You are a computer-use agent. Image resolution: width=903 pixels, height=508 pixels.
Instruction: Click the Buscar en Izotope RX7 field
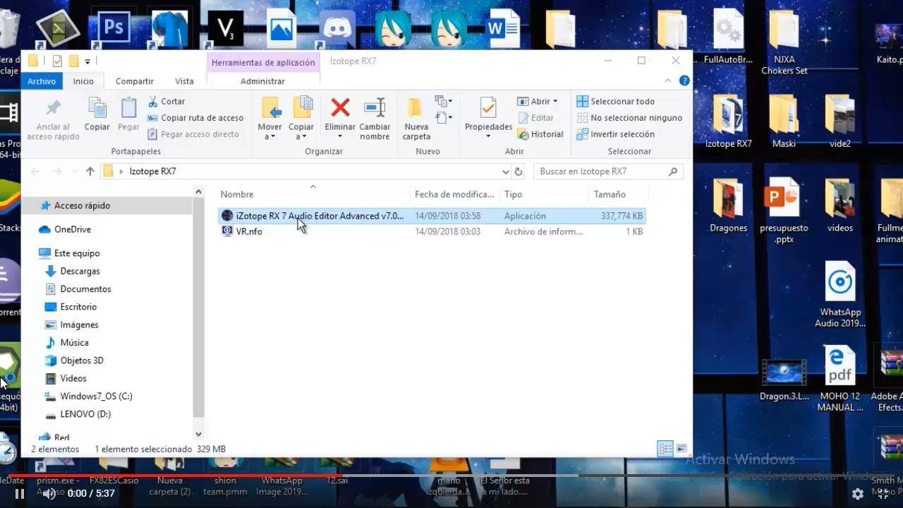pyautogui.click(x=608, y=171)
